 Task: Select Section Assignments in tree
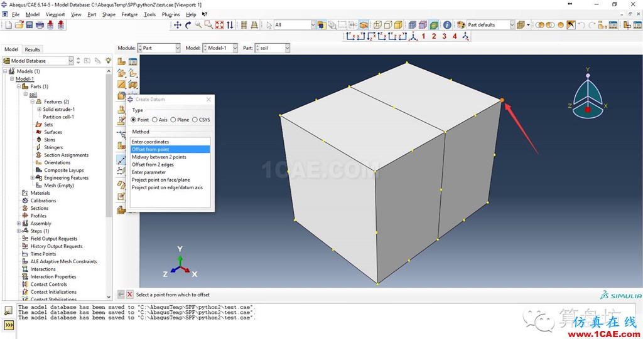tap(66, 155)
